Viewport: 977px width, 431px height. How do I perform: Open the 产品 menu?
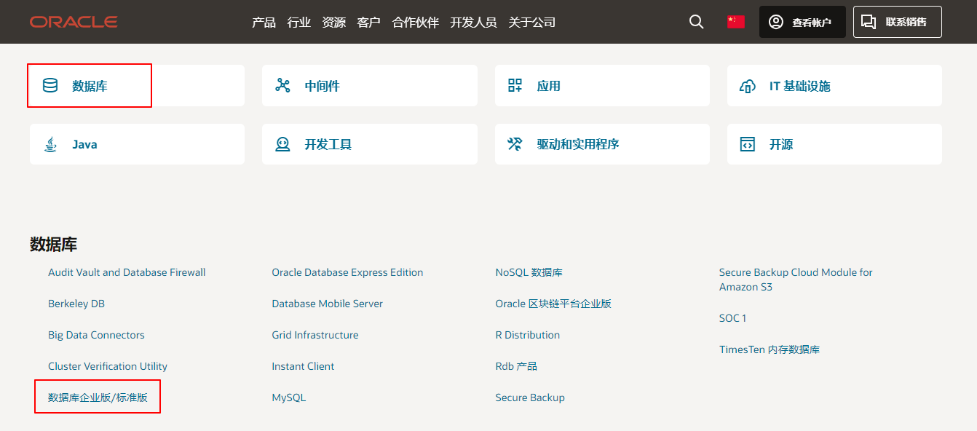[x=264, y=23]
